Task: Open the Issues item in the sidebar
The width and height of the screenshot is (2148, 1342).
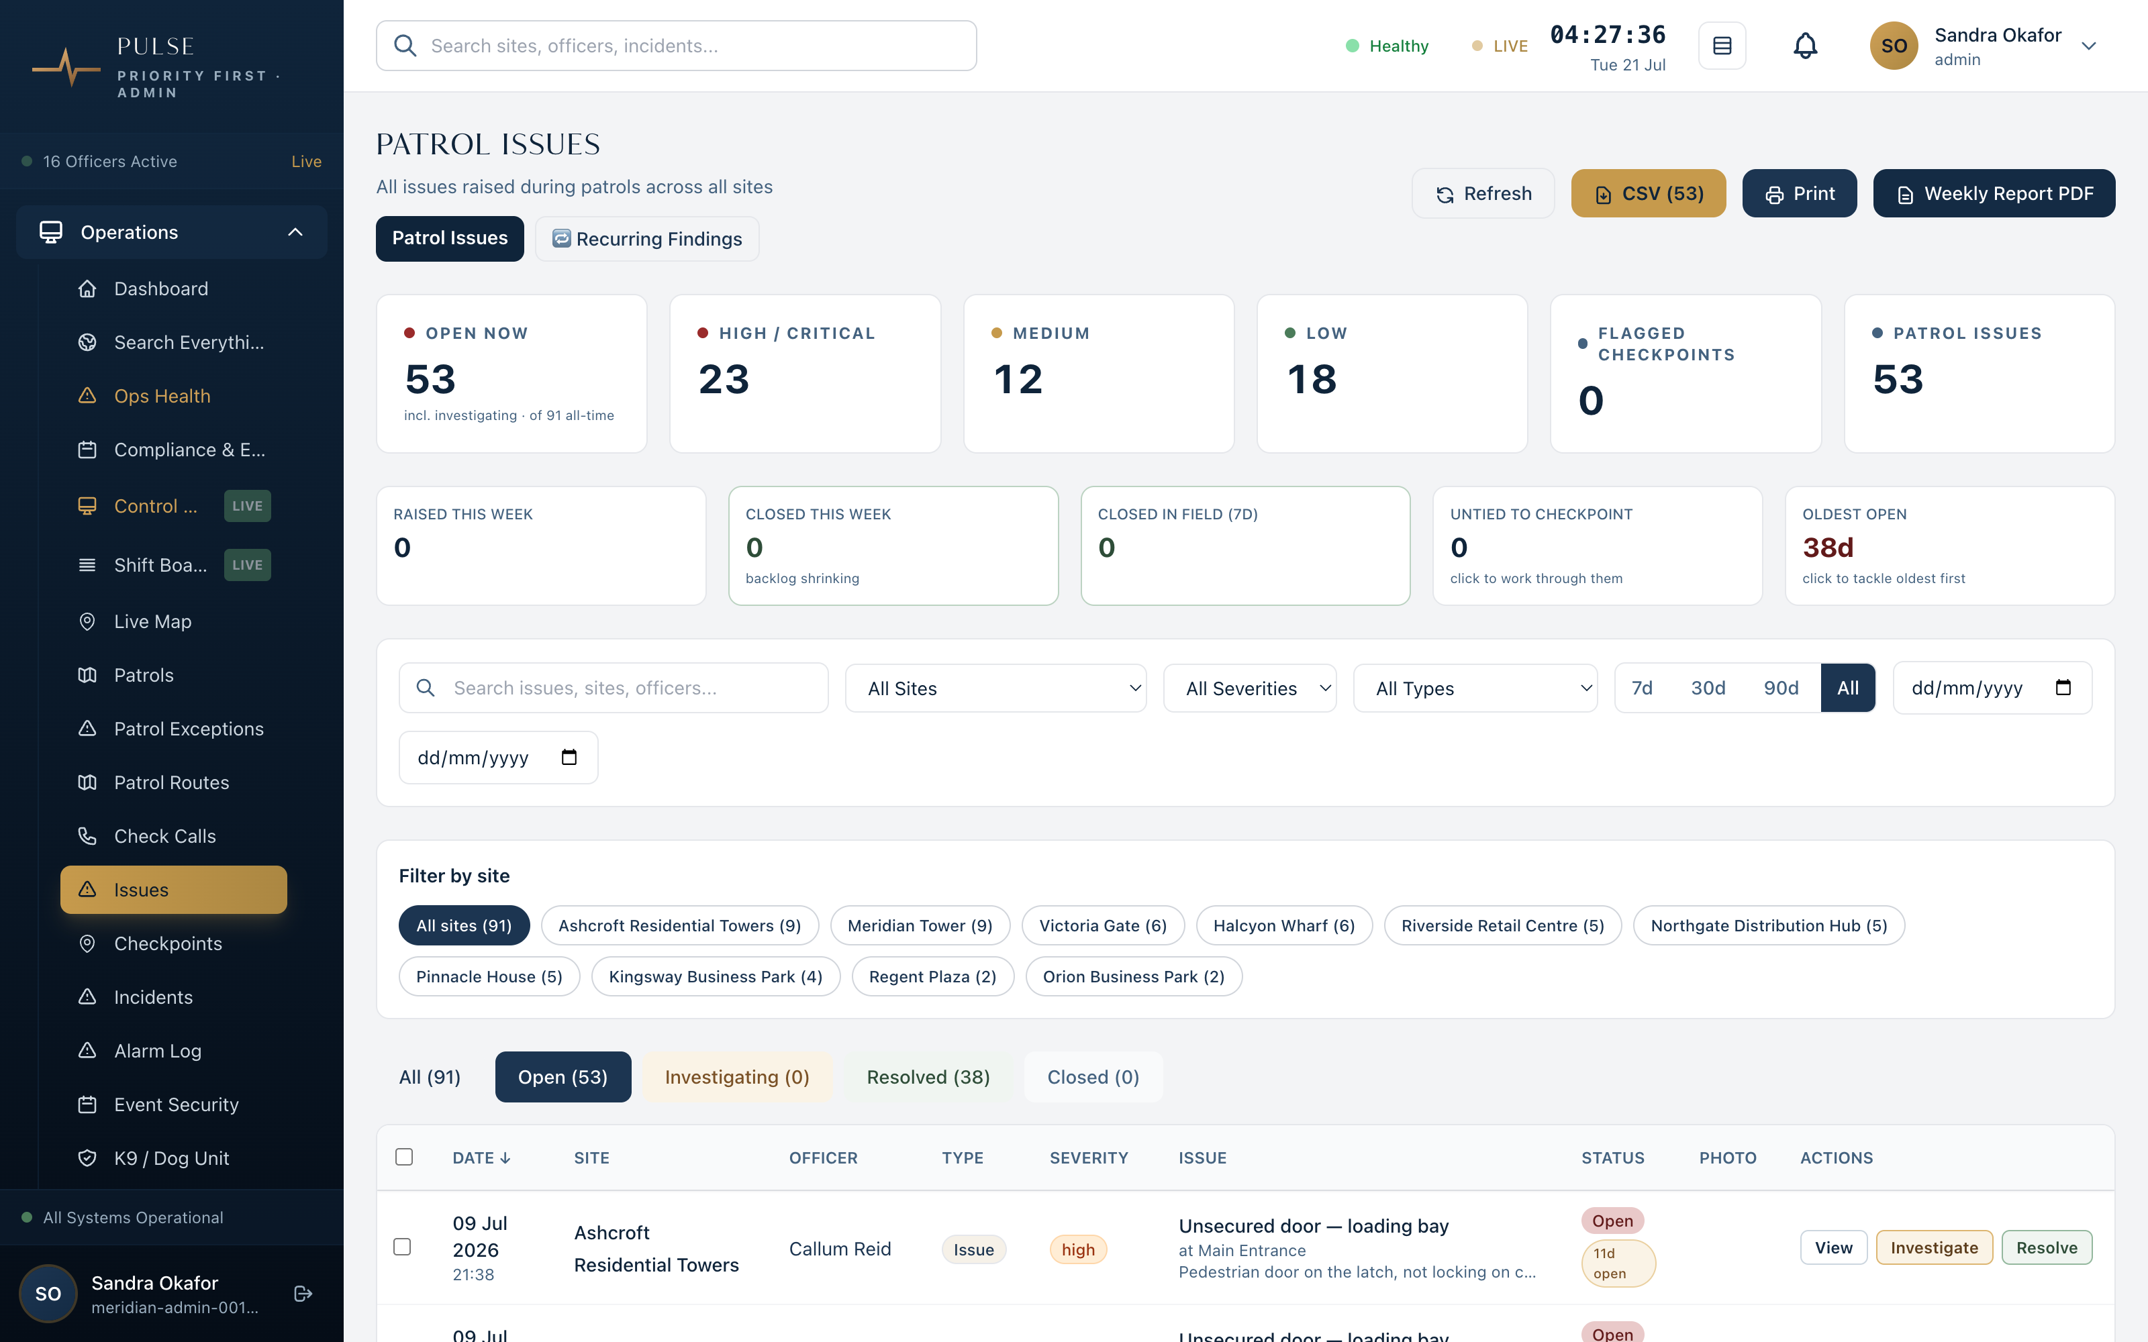Action: [174, 889]
